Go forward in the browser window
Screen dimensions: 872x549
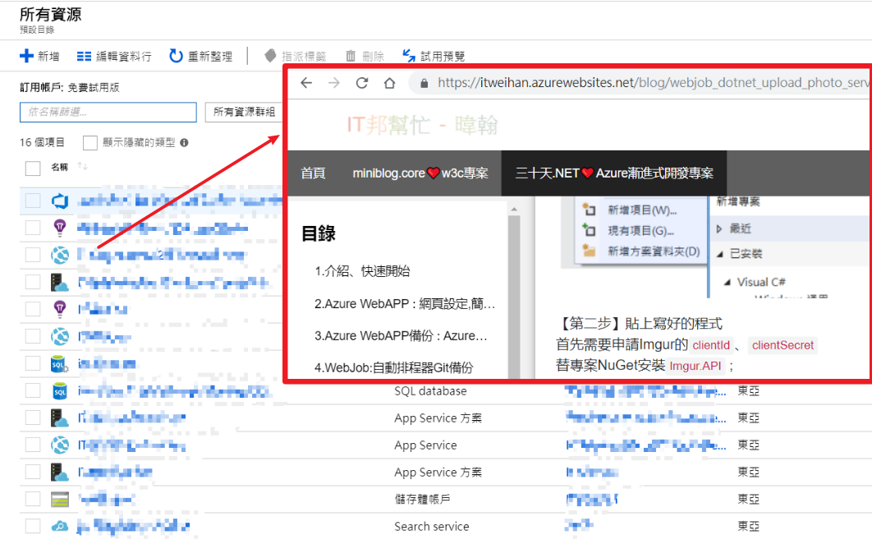(x=333, y=83)
